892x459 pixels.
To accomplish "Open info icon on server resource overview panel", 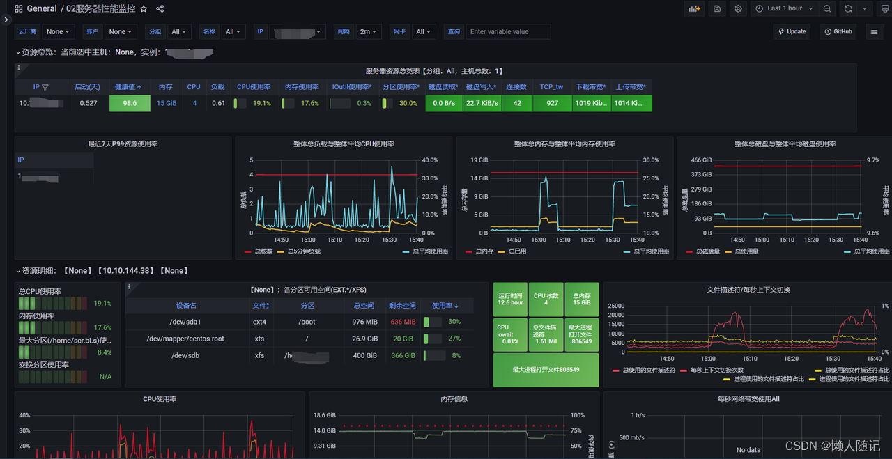I will click(19, 68).
